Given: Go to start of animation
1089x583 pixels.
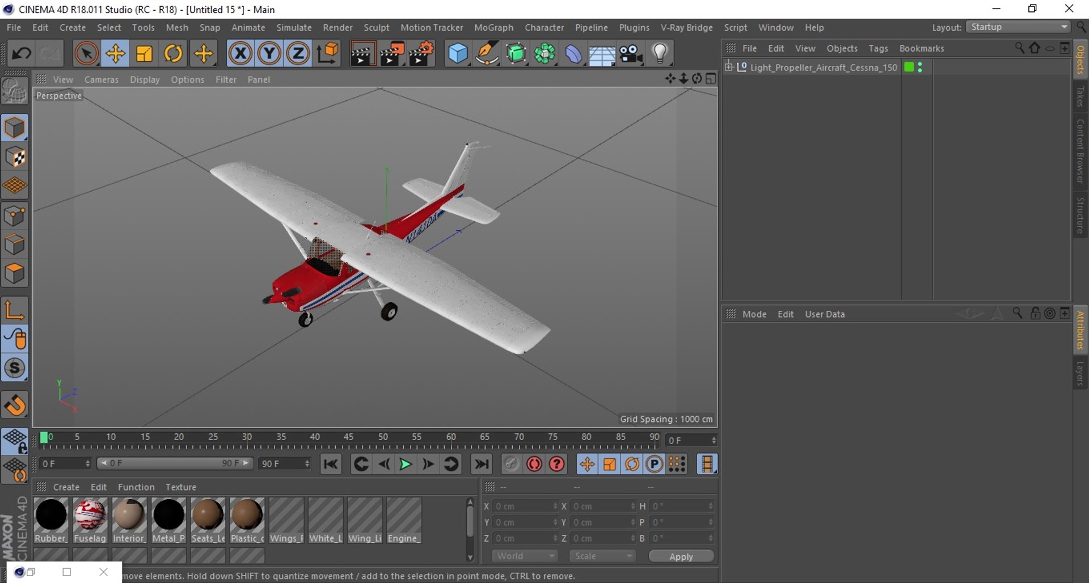Looking at the screenshot, I should click(331, 464).
